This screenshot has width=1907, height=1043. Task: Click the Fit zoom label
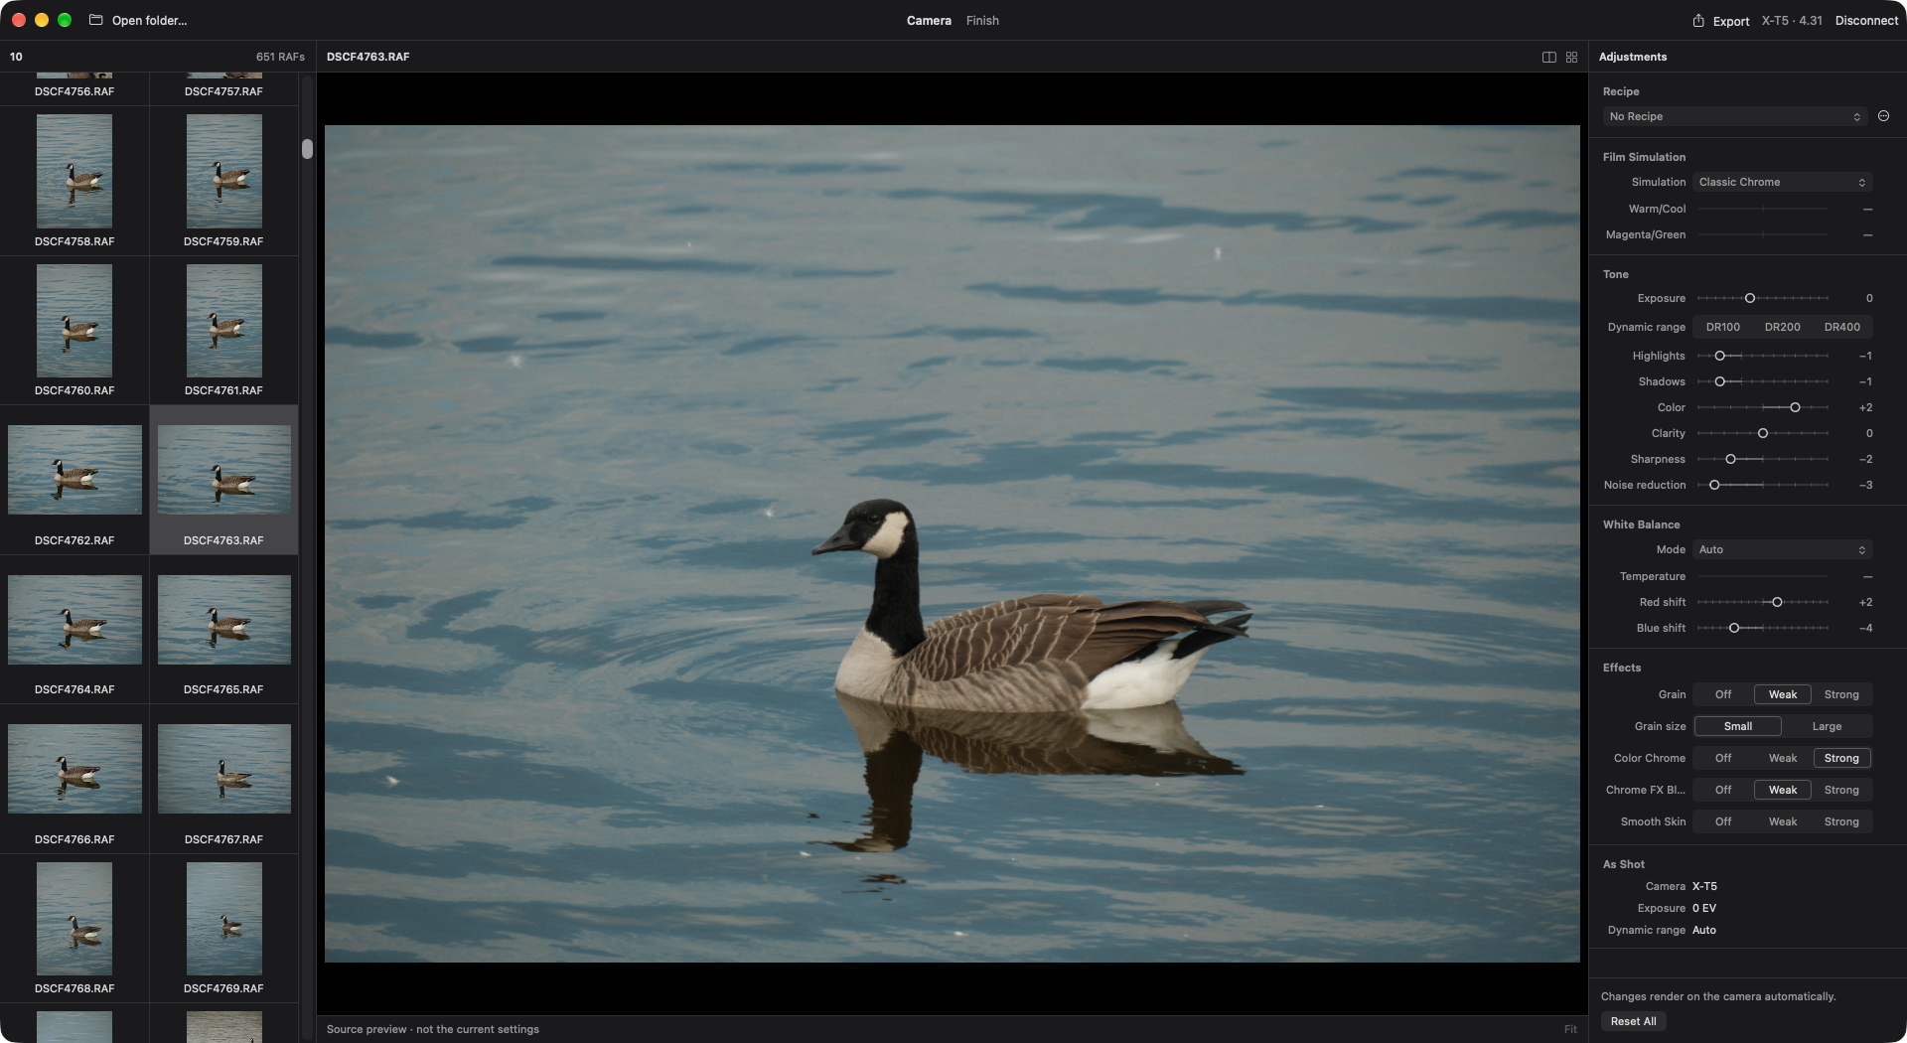coord(1570,1029)
